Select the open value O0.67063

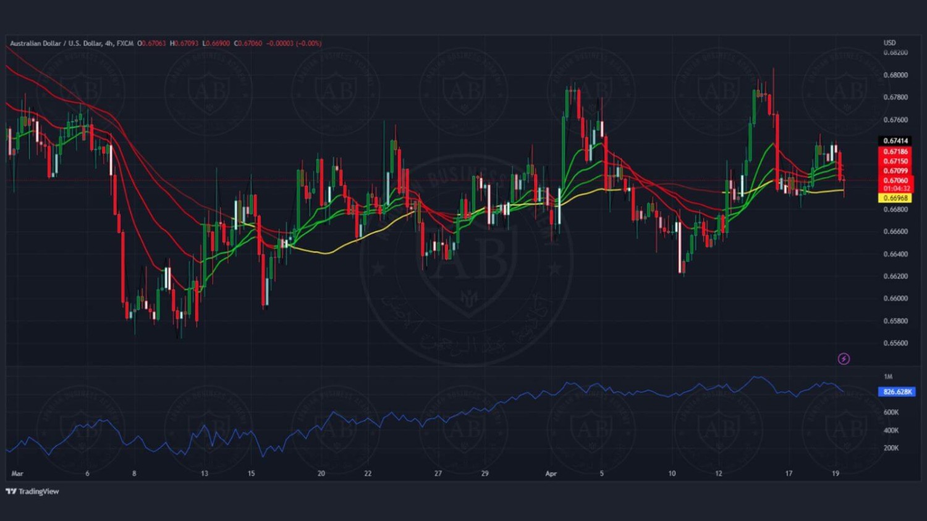point(151,43)
